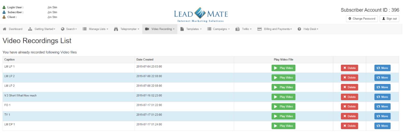Screen dimensions: 404x134
Task: Sign out of the account
Action: 390,19
